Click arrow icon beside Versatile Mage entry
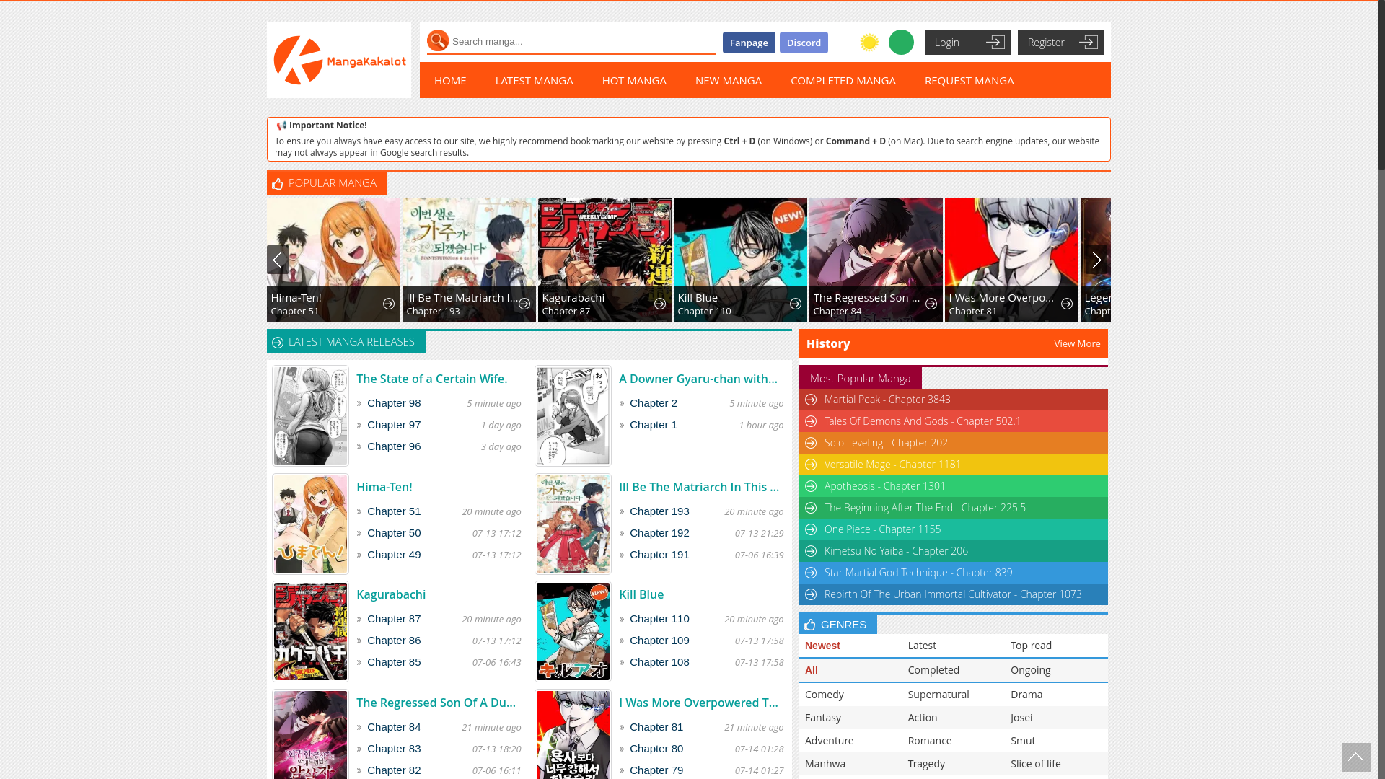 tap(811, 465)
